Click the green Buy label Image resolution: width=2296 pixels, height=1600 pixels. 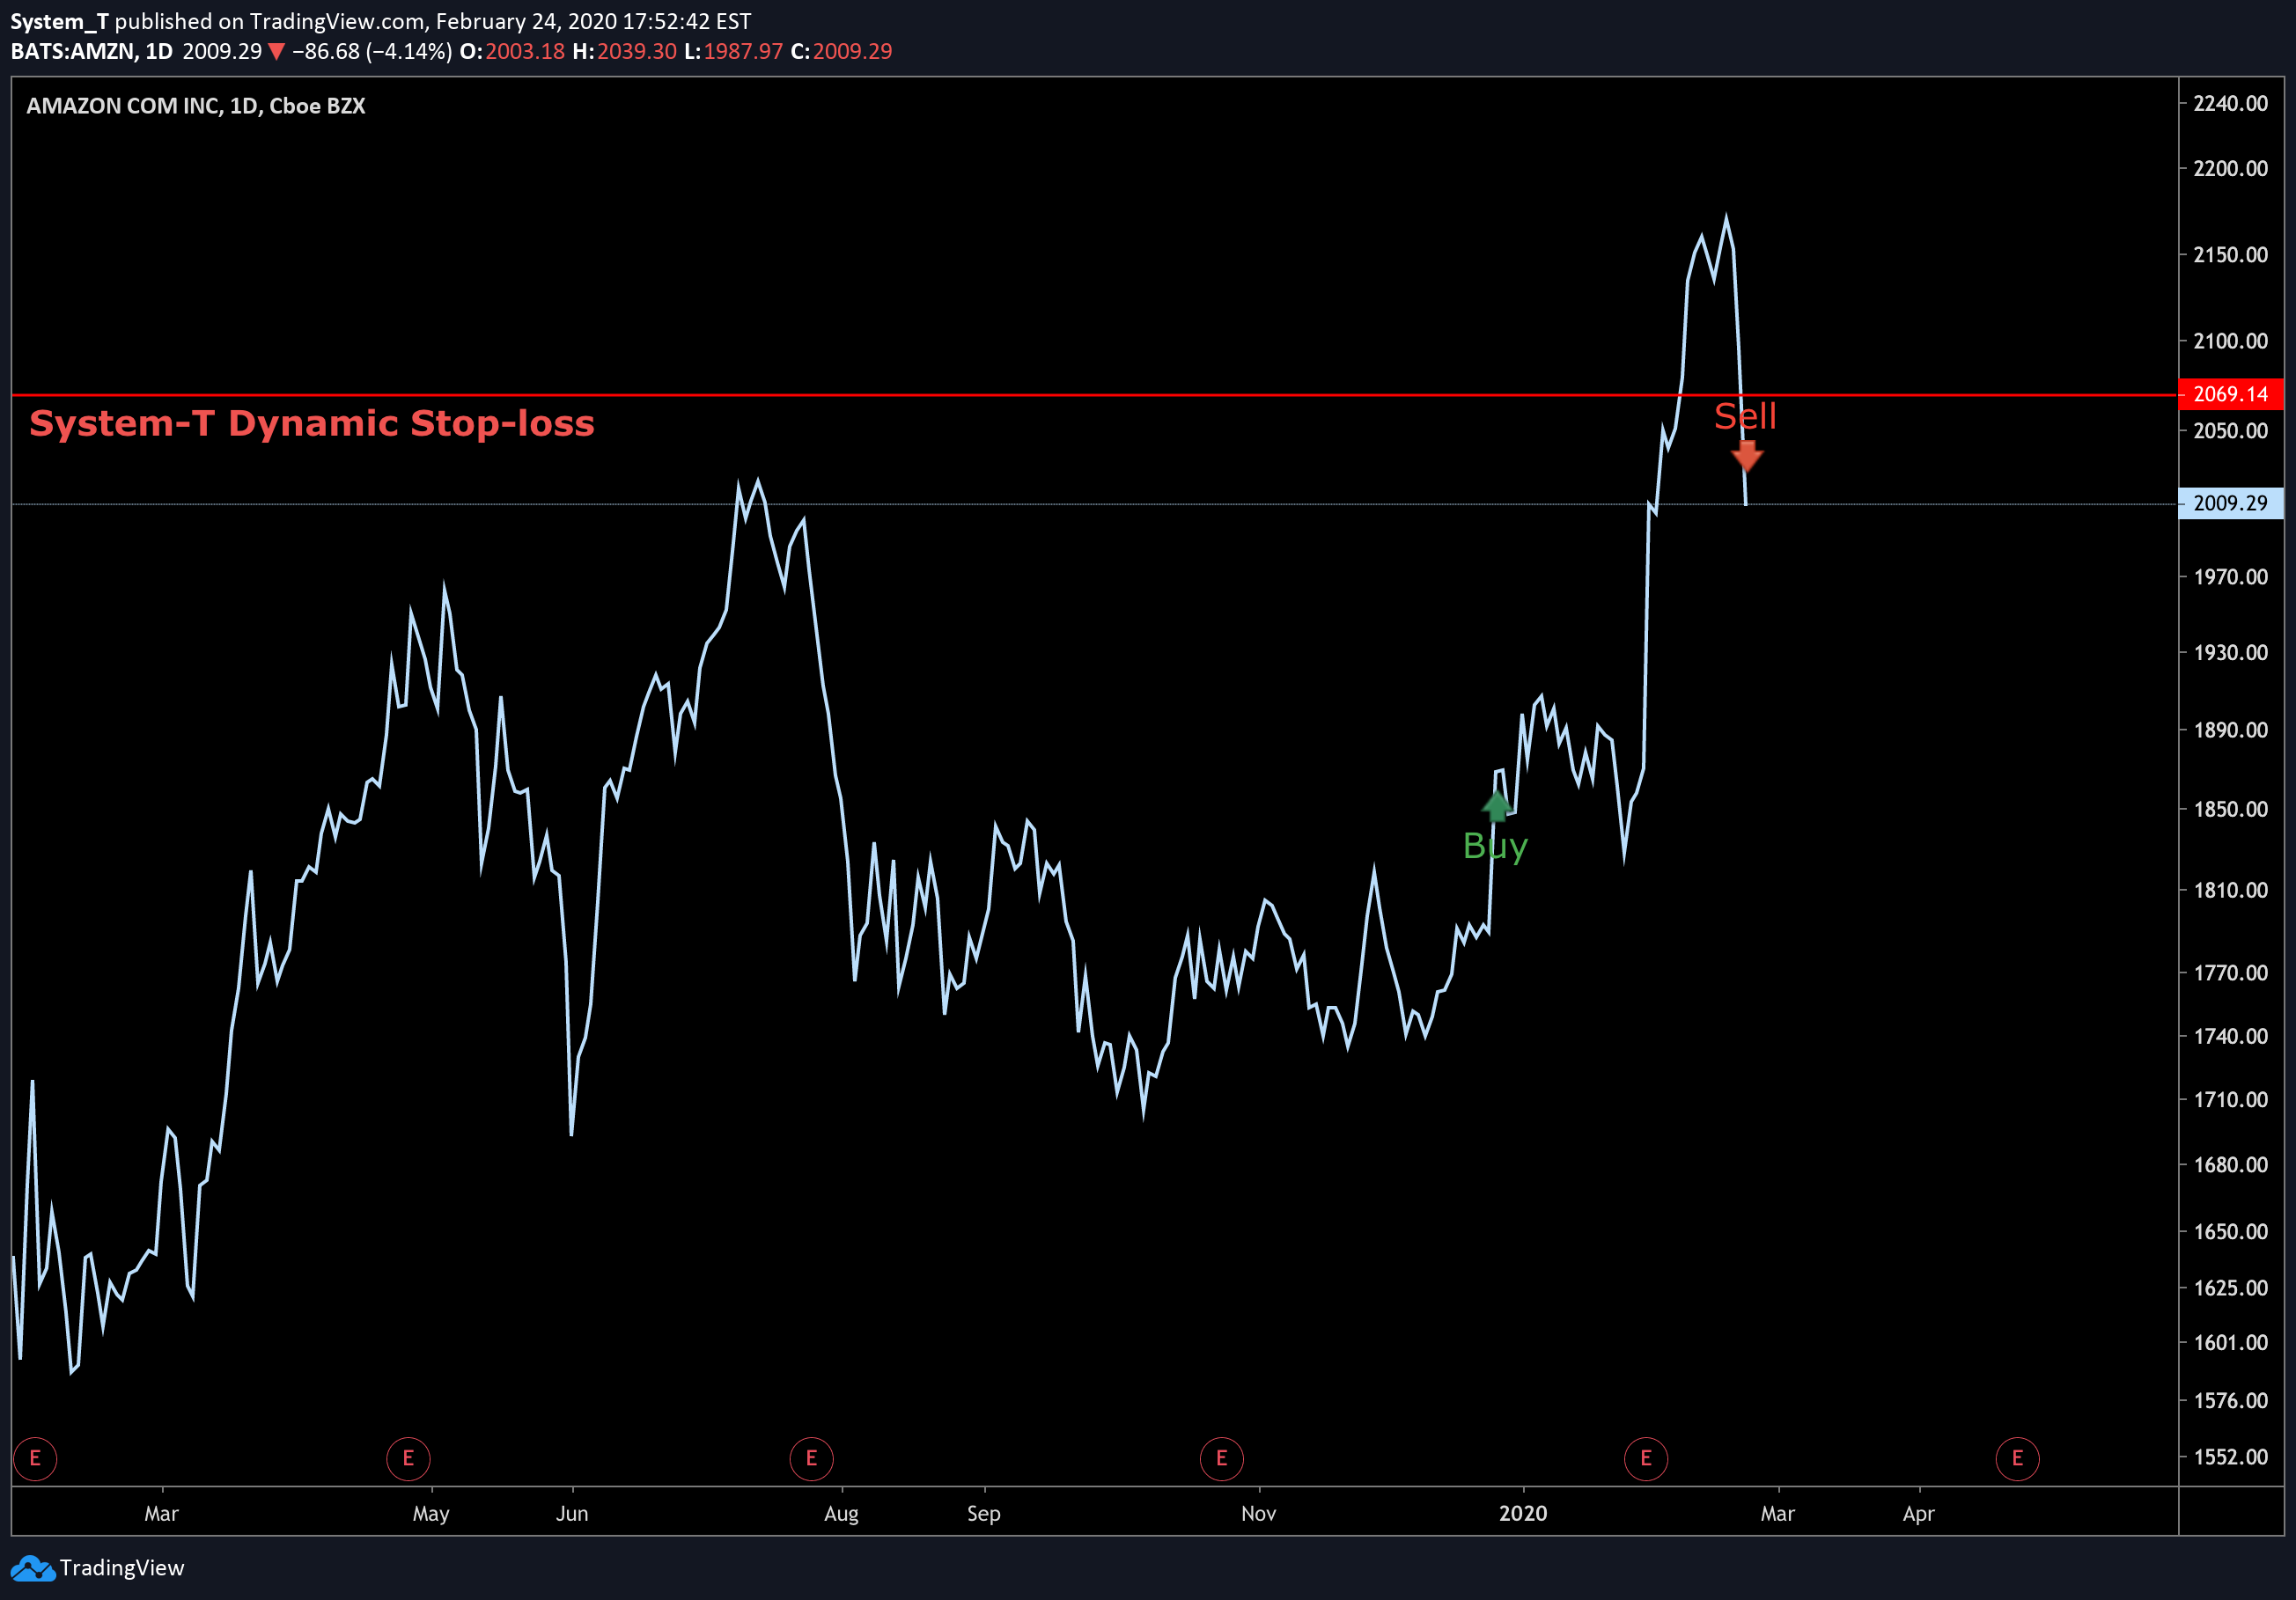tap(1496, 847)
